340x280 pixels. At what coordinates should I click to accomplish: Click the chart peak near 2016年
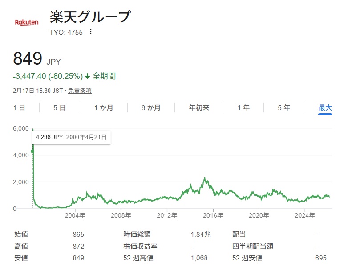coord(204,178)
